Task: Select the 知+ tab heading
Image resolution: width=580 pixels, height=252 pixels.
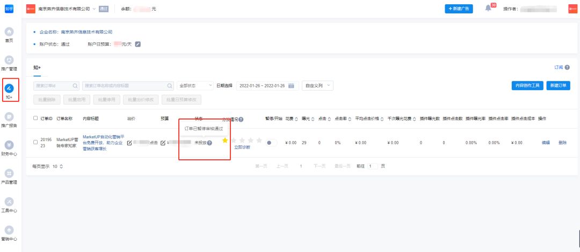Action: pos(37,68)
